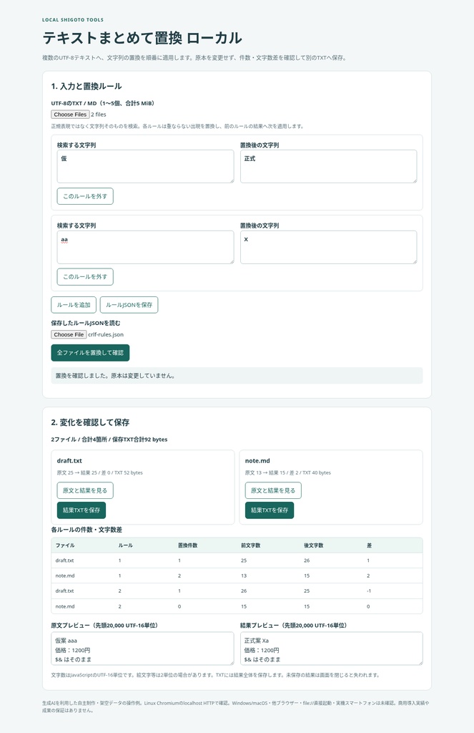Image resolution: width=474 pixels, height=733 pixels.
Task: Click the summary line 2ファイル / 合計4箇所
Action: [109, 440]
